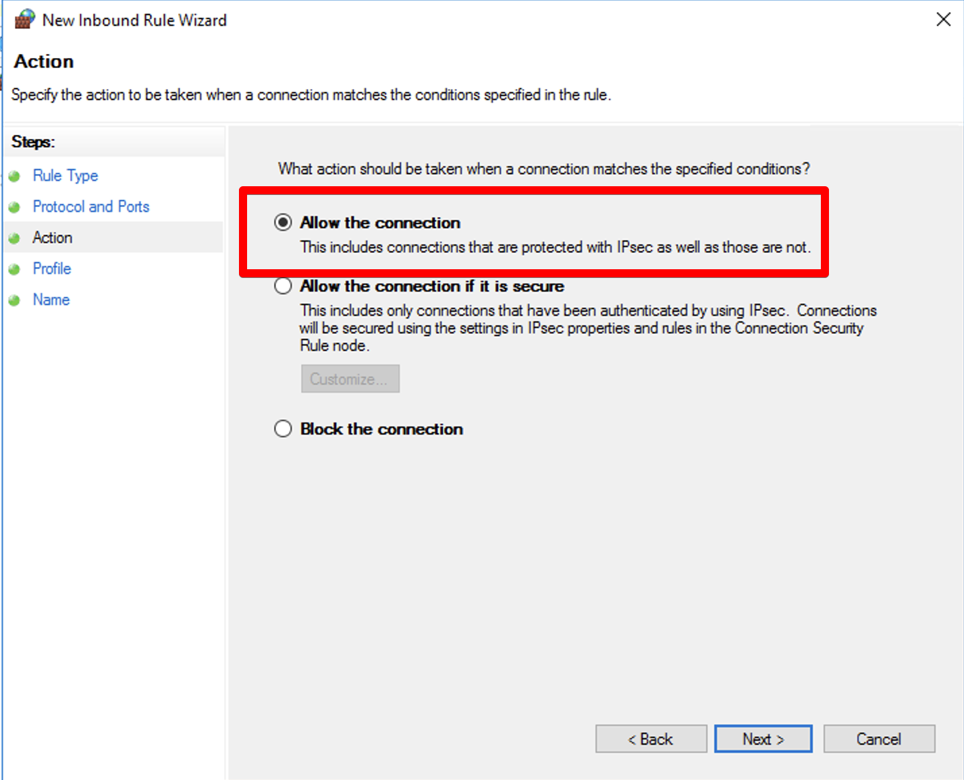
Task: Select the Block the connection option
Action: point(283,429)
